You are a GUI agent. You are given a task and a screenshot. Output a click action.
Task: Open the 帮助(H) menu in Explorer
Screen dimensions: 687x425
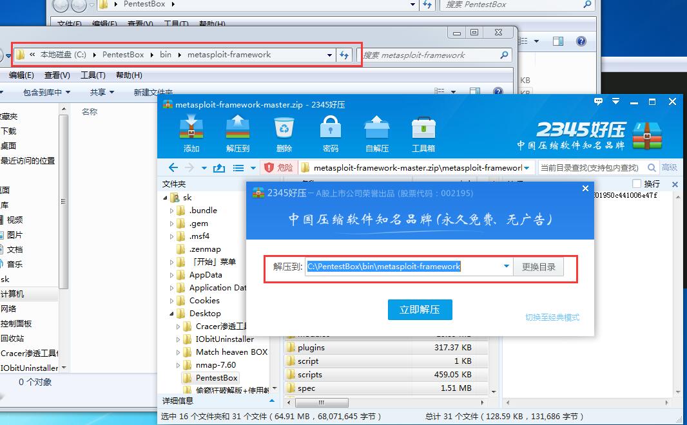(x=129, y=75)
